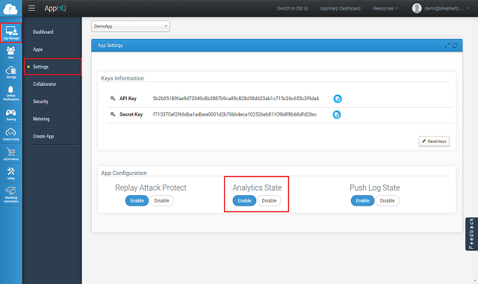This screenshot has height=284, width=478.
Task: Toggle the hamburger menu icon
Action: tap(31, 8)
